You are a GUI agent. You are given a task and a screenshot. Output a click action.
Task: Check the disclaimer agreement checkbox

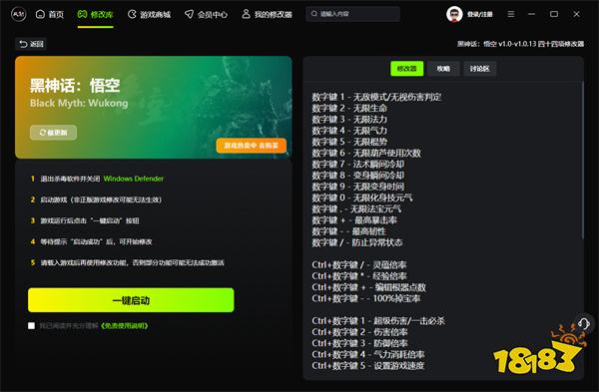coord(31,325)
